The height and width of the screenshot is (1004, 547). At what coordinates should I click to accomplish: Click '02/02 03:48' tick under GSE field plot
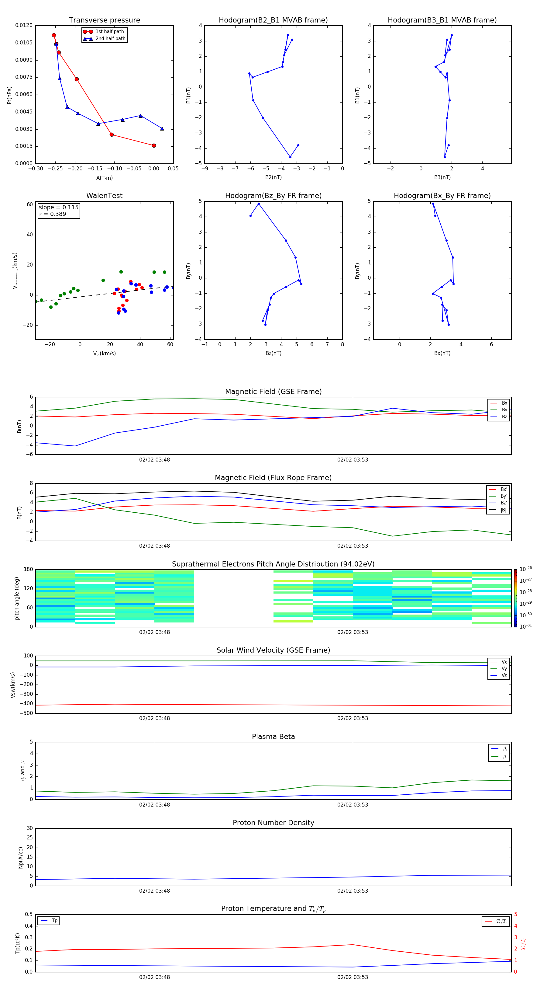coord(155,459)
